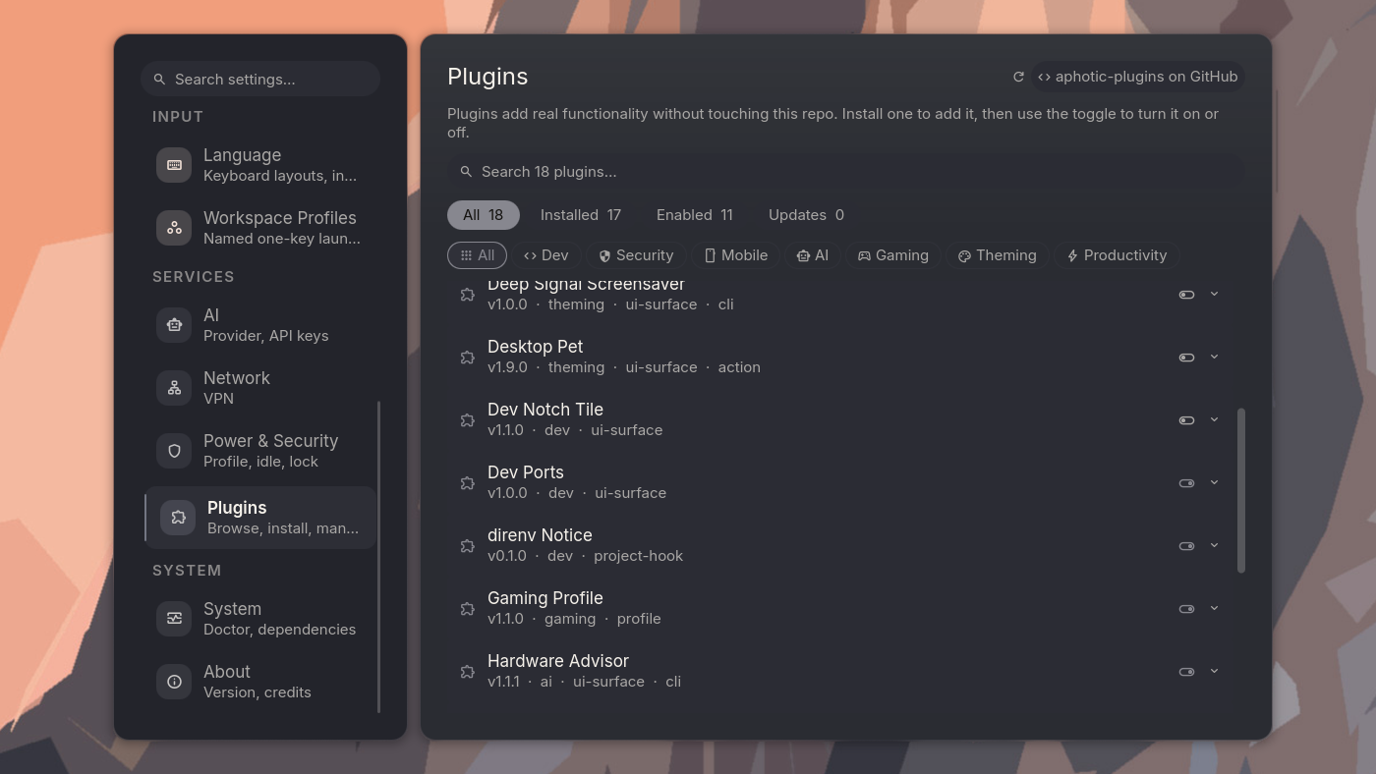The height and width of the screenshot is (774, 1376).
Task: Click the refresh plugins icon
Action: [x=1018, y=77]
